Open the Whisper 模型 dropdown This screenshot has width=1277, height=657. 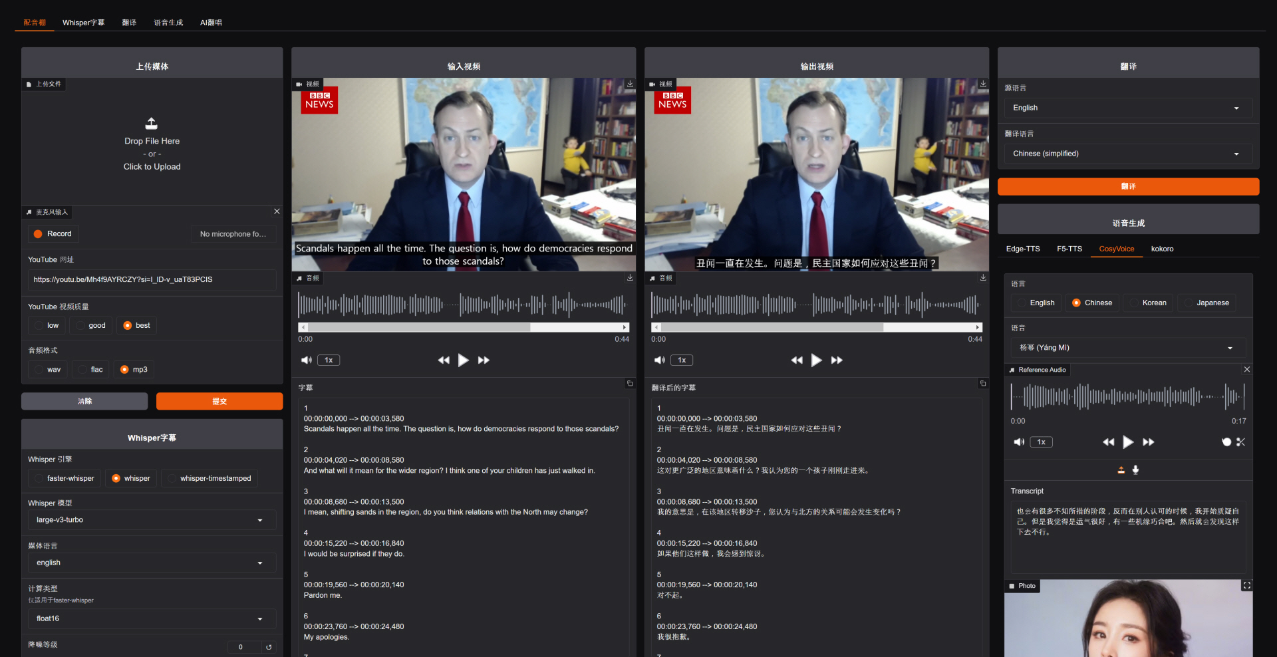coord(152,519)
